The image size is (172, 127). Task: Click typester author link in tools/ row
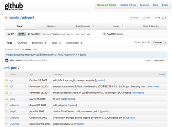[70, 99]
